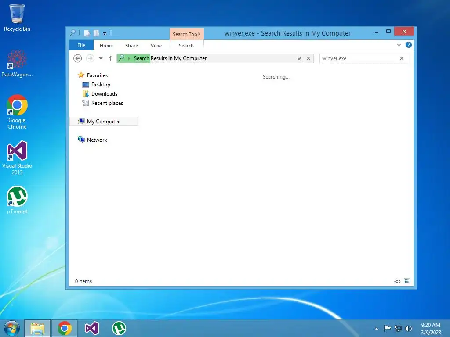Select the Visual Studio 2013 desktop shortcut
Viewport: 450px width, 337px height.
(17, 158)
